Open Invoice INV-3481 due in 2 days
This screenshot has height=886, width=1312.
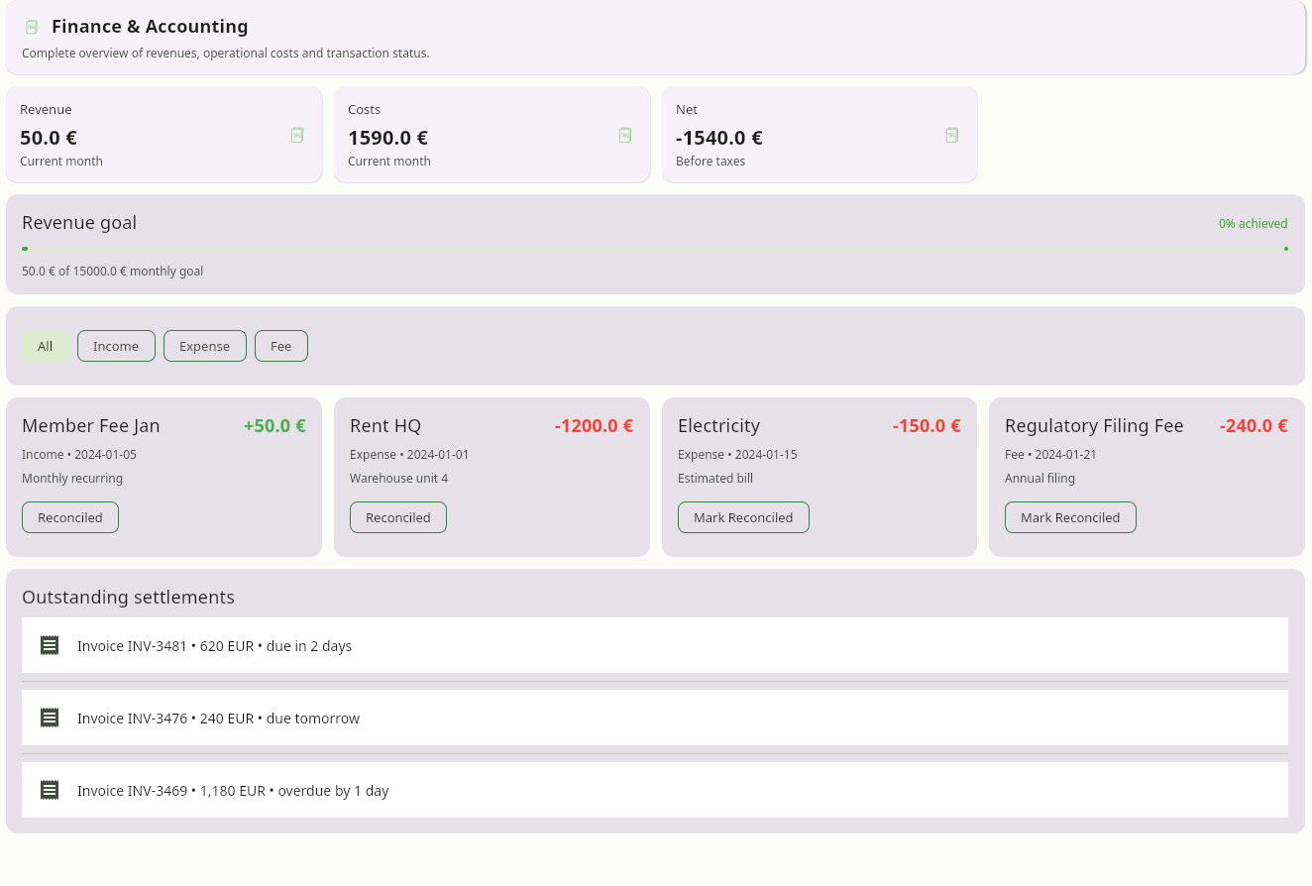coord(654,645)
